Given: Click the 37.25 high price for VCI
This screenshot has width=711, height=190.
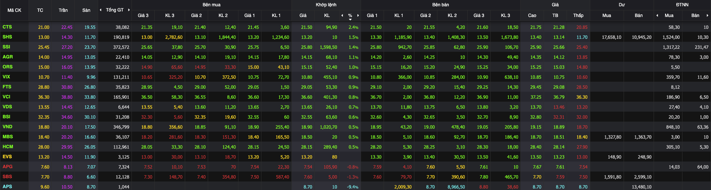Looking at the screenshot, I should tap(535, 97).
